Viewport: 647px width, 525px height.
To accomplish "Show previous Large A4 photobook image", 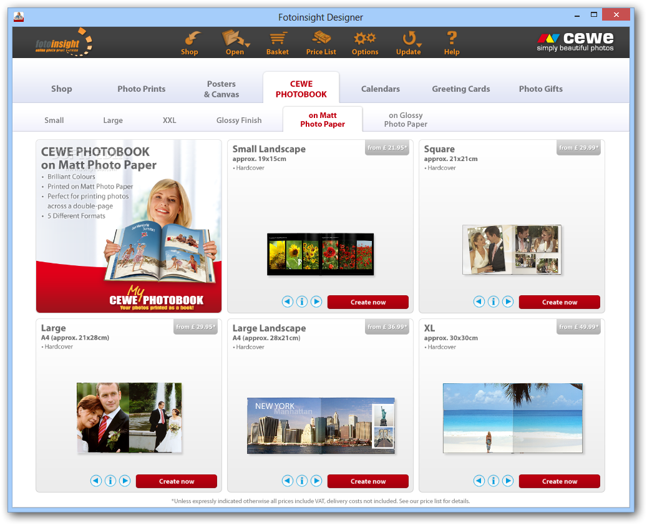I will (x=96, y=481).
